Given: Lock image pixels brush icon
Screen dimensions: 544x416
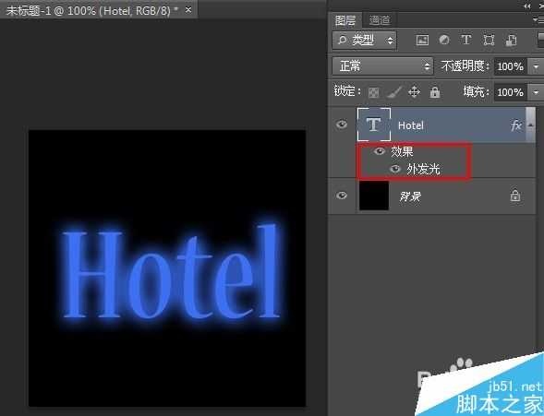Looking at the screenshot, I should pyautogui.click(x=394, y=92).
